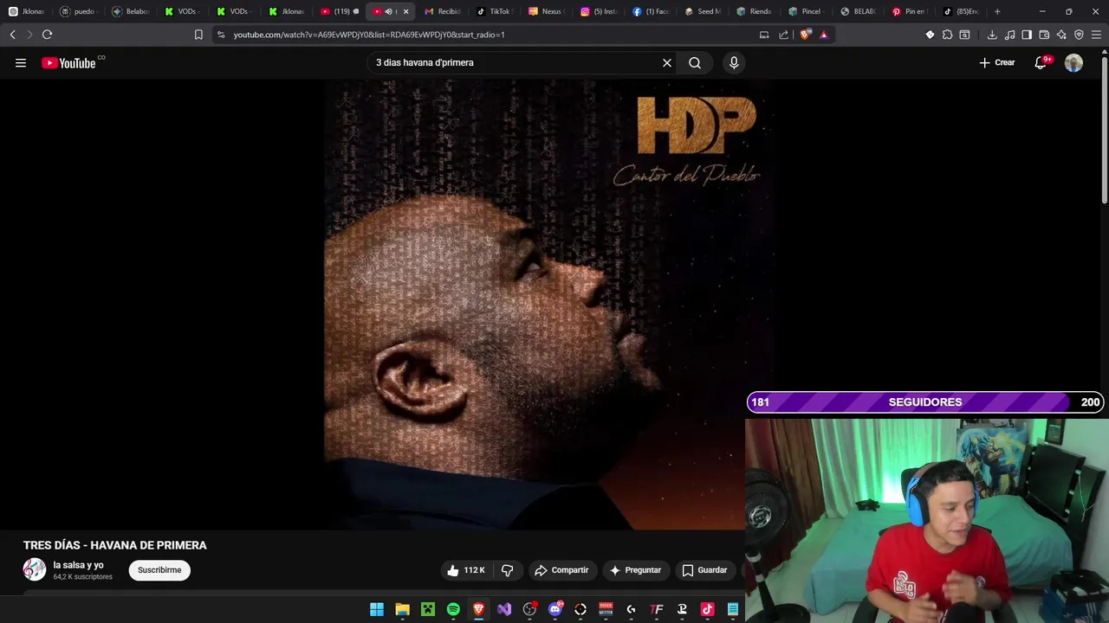Reload the page with the refresh icon
This screenshot has width=1109, height=623.
pyautogui.click(x=47, y=35)
